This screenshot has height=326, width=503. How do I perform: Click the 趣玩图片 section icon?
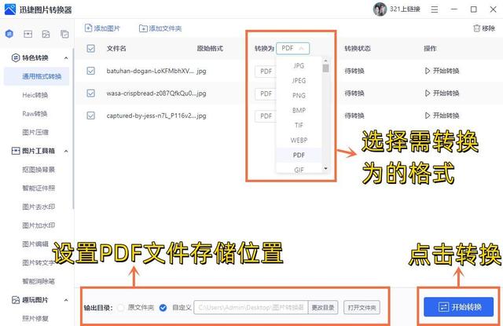16,300
